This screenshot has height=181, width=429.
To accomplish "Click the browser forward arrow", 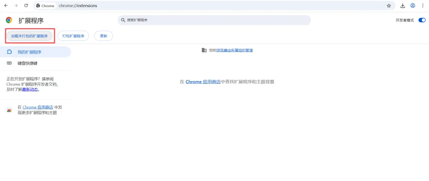I will point(16,6).
